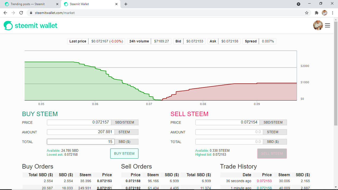
Task: Focus the Sell price input field
Action: [x=227, y=122]
